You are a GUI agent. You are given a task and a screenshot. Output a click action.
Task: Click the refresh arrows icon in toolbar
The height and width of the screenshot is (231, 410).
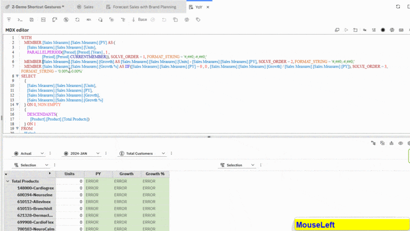[77, 20]
